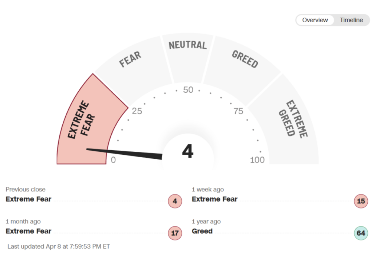380x259 pixels.
Task: Click the Last updated timestamp text
Action: pyautogui.click(x=59, y=246)
